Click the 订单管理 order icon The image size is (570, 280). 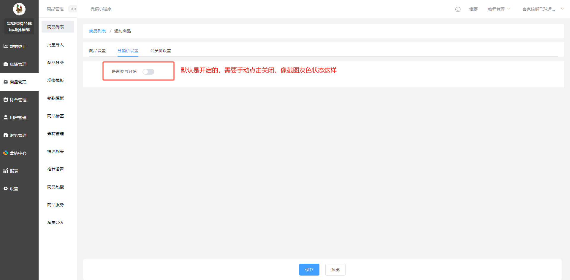pos(6,100)
